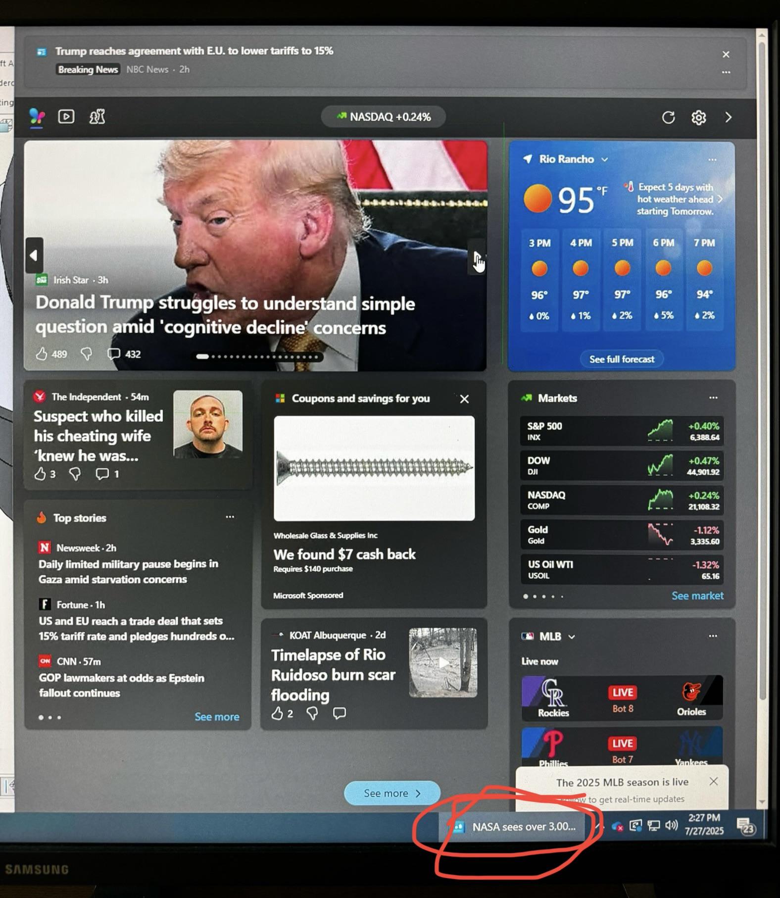The width and height of the screenshot is (780, 898).
Task: Click OneDrive error icon in system tray
Action: (617, 826)
